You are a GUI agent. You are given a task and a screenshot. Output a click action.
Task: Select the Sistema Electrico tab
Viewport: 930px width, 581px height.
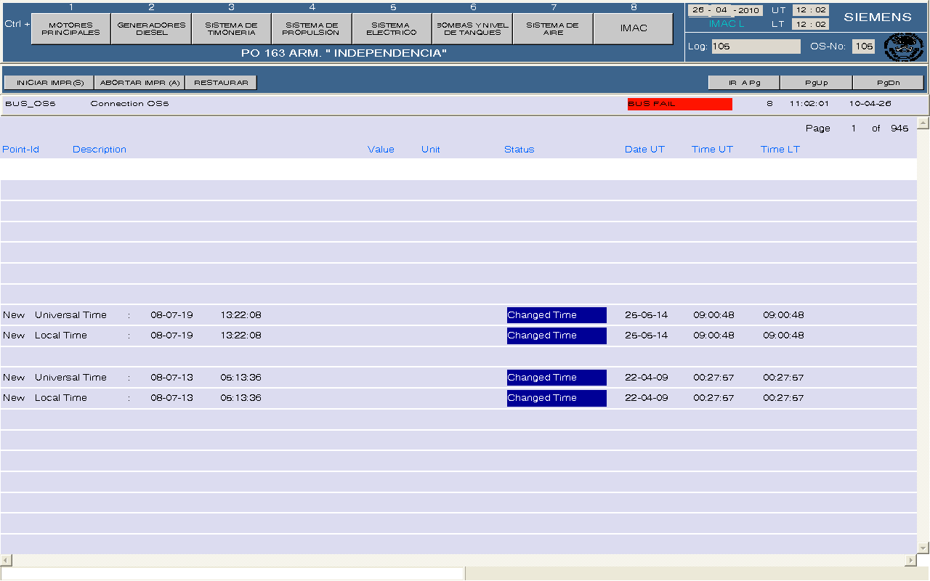[392, 29]
